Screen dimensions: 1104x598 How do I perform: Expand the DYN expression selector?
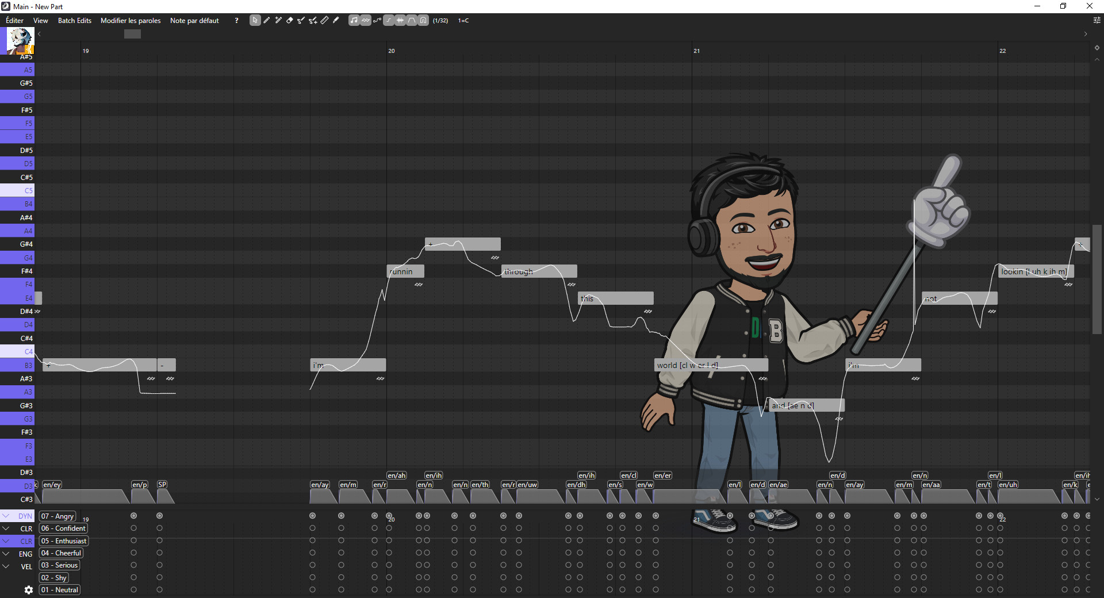(6, 516)
